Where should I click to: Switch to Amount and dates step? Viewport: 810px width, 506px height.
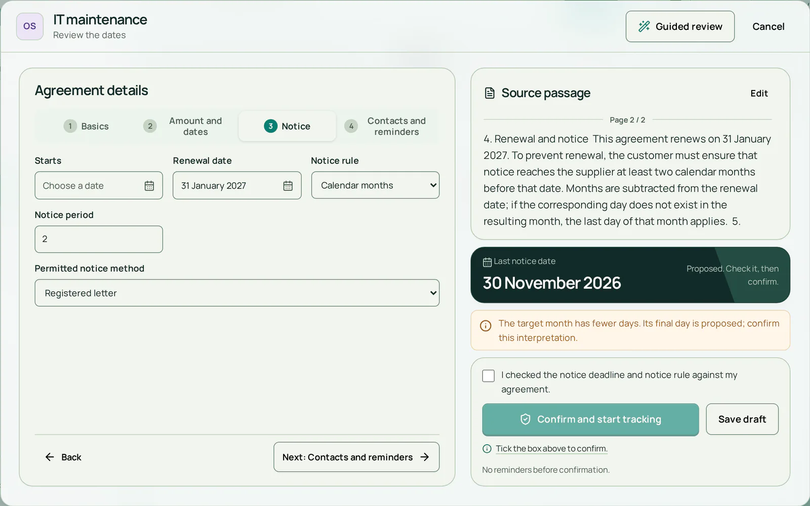tap(185, 126)
